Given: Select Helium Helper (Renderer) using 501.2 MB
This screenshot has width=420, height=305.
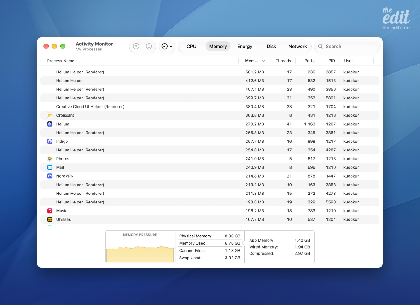Looking at the screenshot, I should click(210, 72).
